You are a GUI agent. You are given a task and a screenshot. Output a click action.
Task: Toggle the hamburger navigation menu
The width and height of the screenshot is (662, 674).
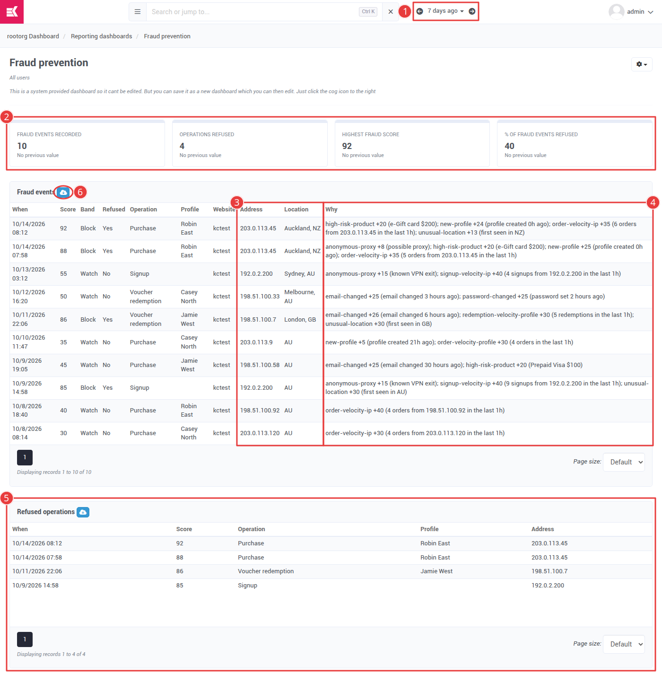click(138, 12)
